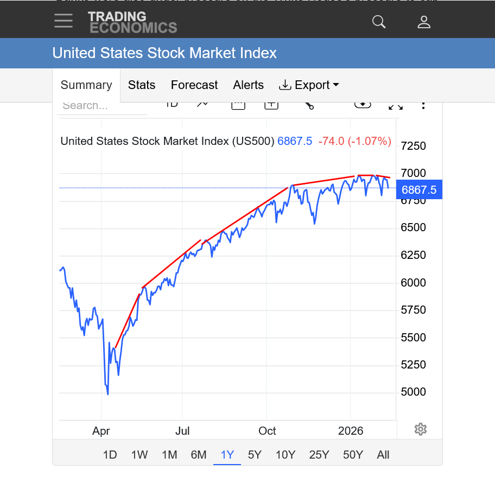Viewport: 495px width, 489px height.
Task: Select the 5Y time range
Action: point(255,455)
